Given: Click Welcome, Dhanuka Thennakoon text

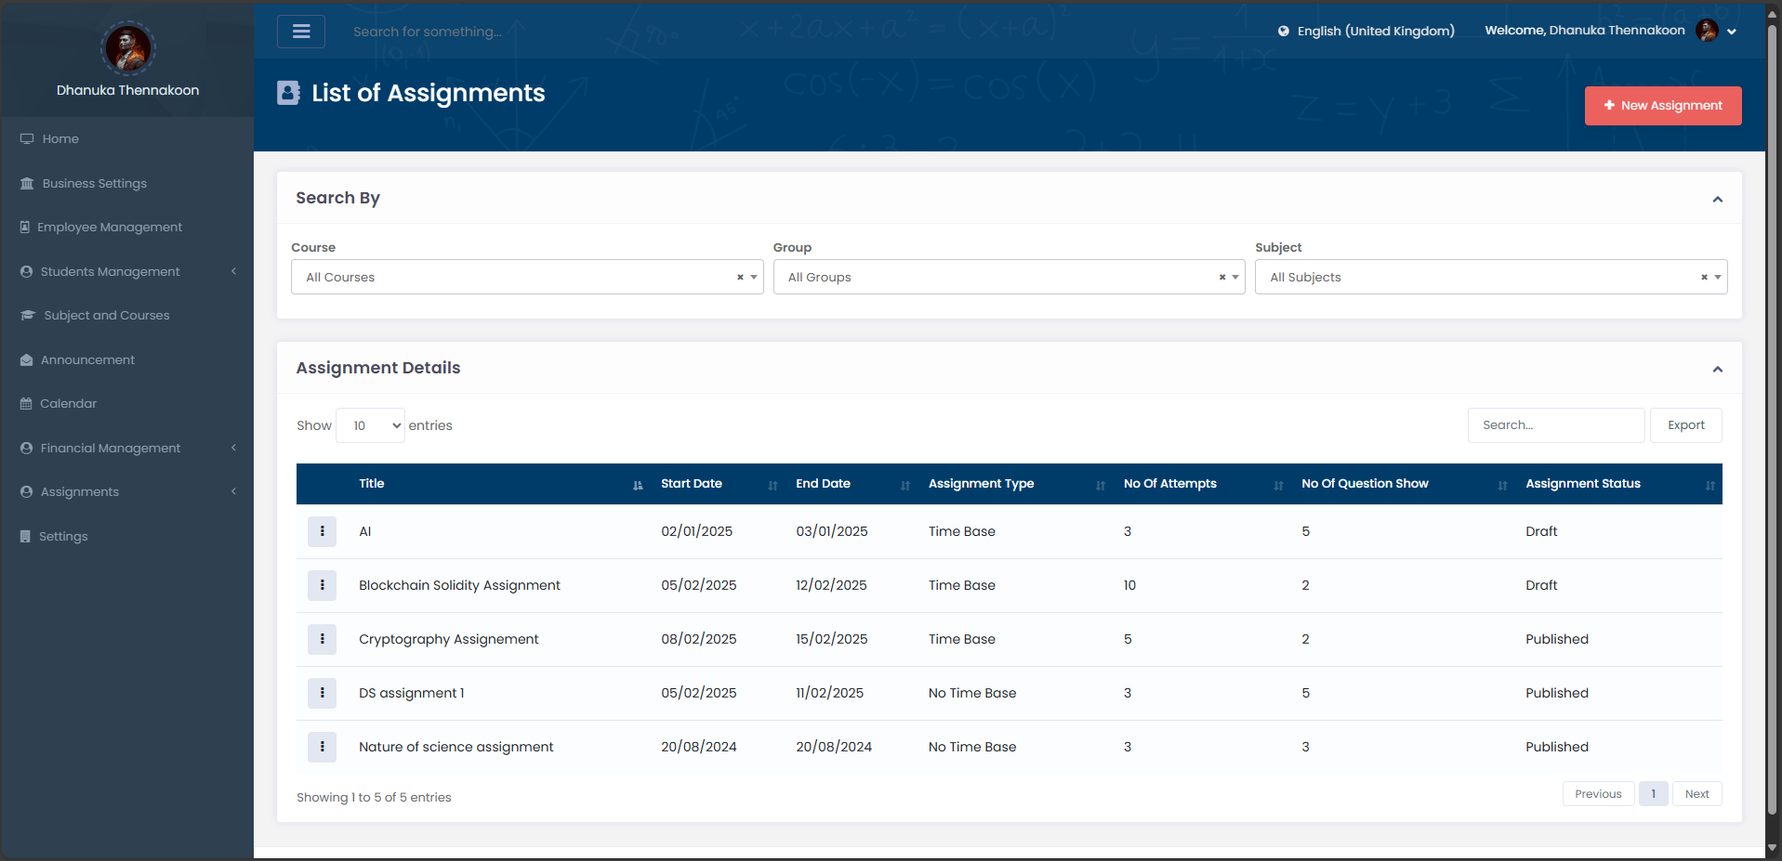Looking at the screenshot, I should [1585, 31].
